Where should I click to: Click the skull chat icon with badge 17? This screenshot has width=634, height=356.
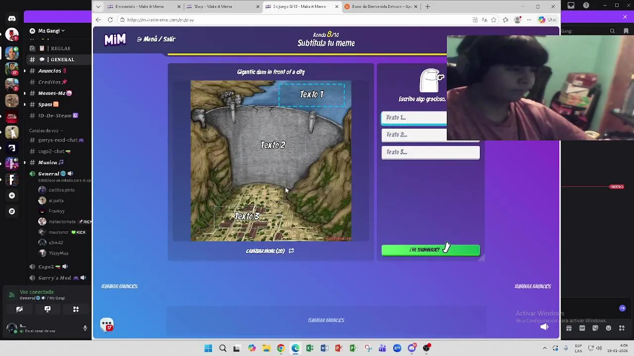[107, 324]
